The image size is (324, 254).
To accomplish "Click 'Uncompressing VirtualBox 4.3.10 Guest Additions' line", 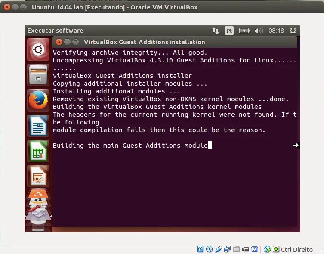I will pos(175,60).
